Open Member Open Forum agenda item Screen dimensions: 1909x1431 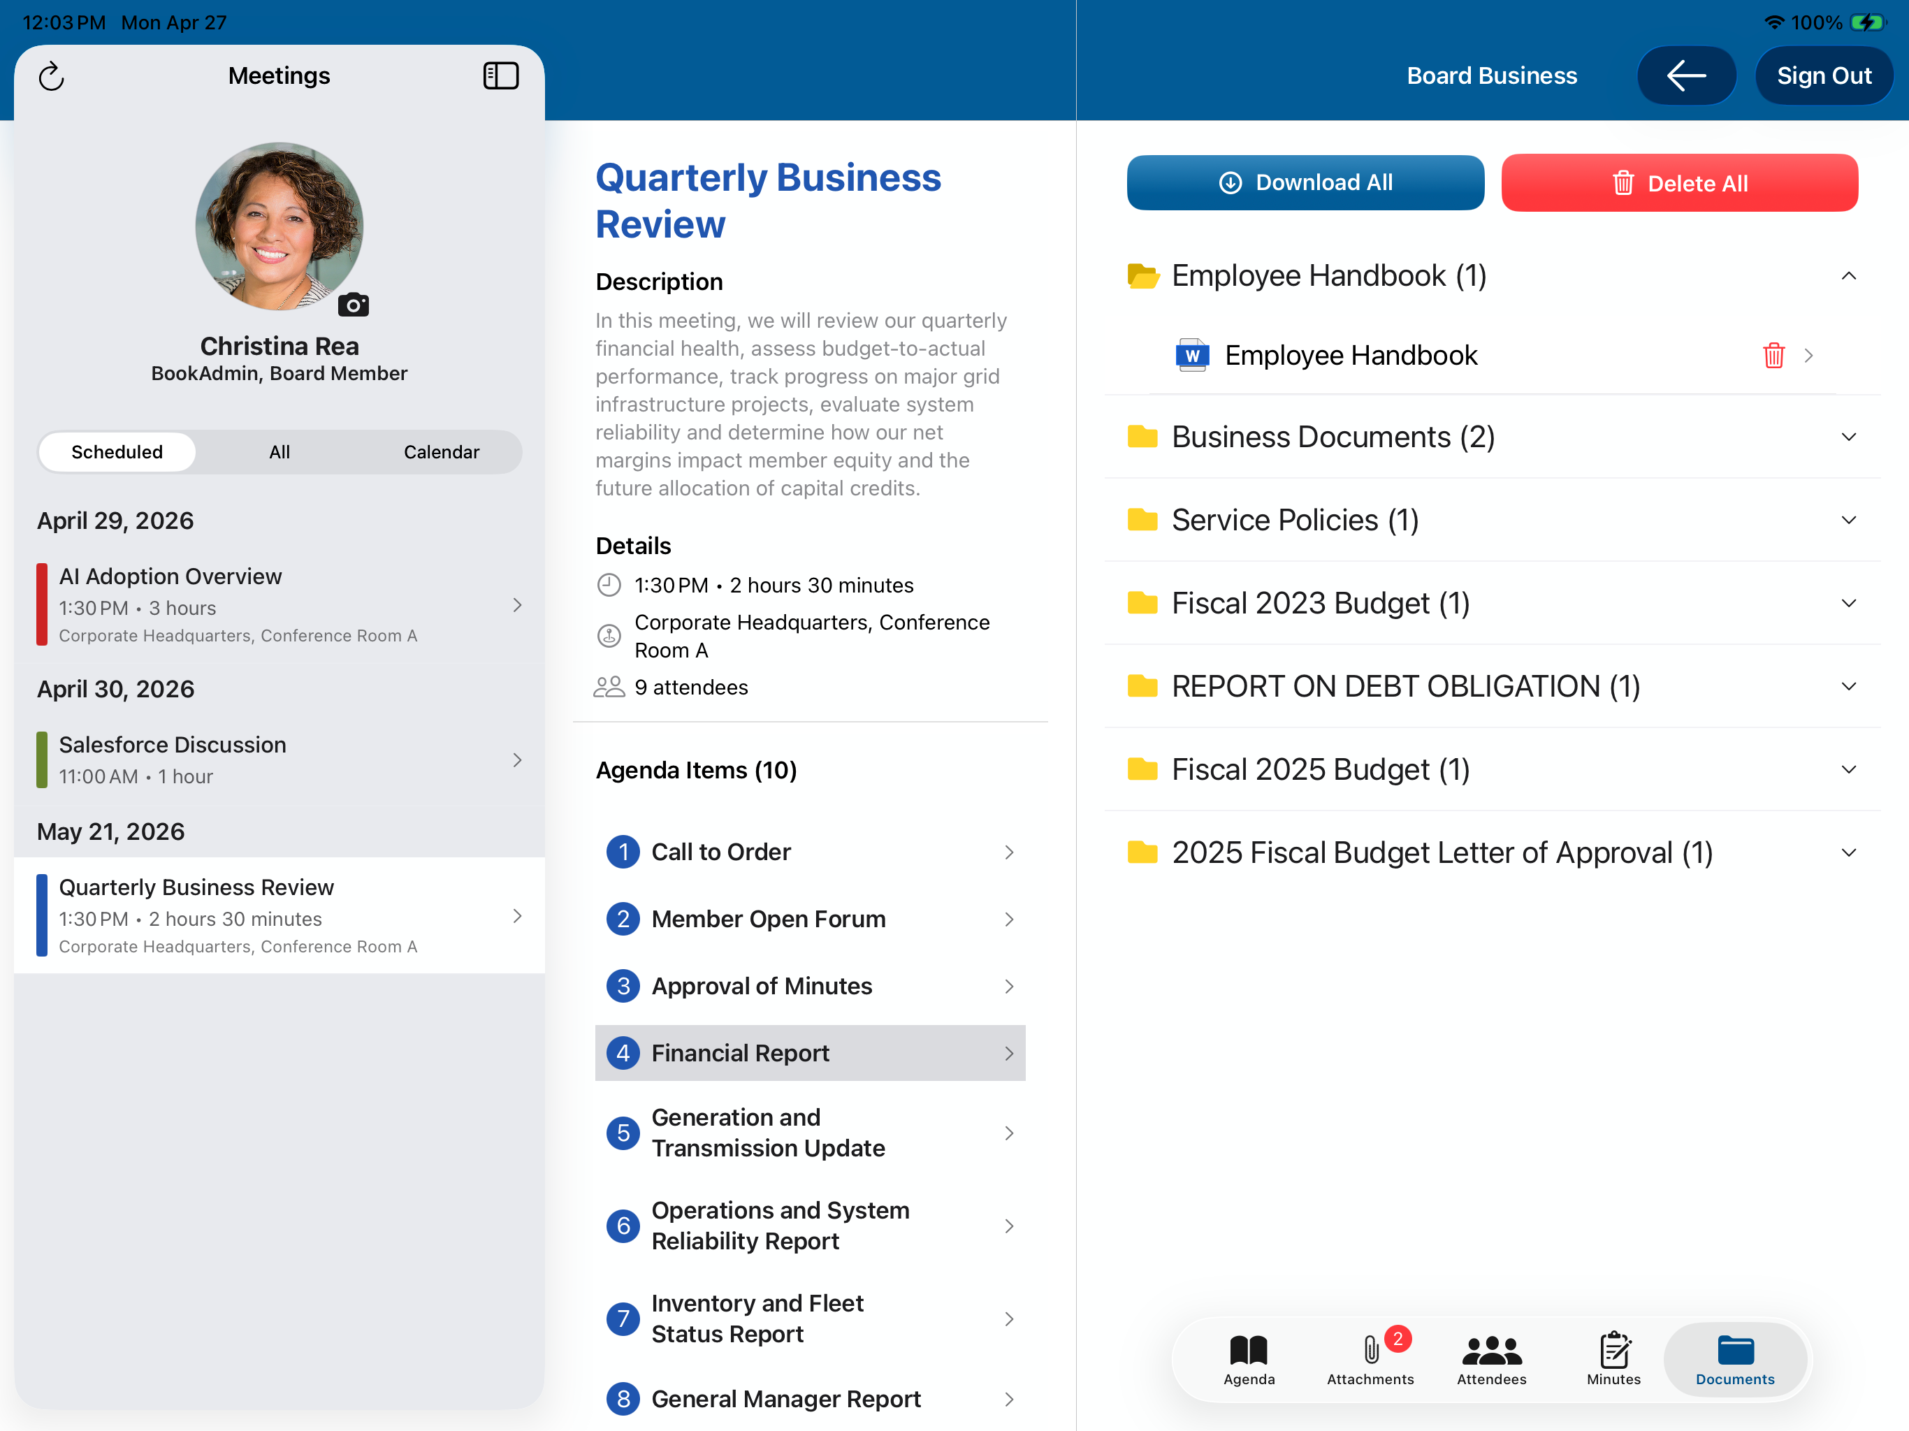point(811,920)
